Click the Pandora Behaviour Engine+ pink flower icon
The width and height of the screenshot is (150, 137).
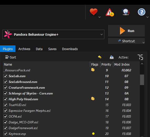pos(8,34)
